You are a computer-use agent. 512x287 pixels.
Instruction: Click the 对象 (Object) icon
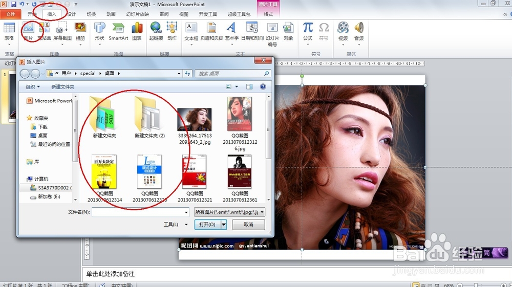(288, 32)
